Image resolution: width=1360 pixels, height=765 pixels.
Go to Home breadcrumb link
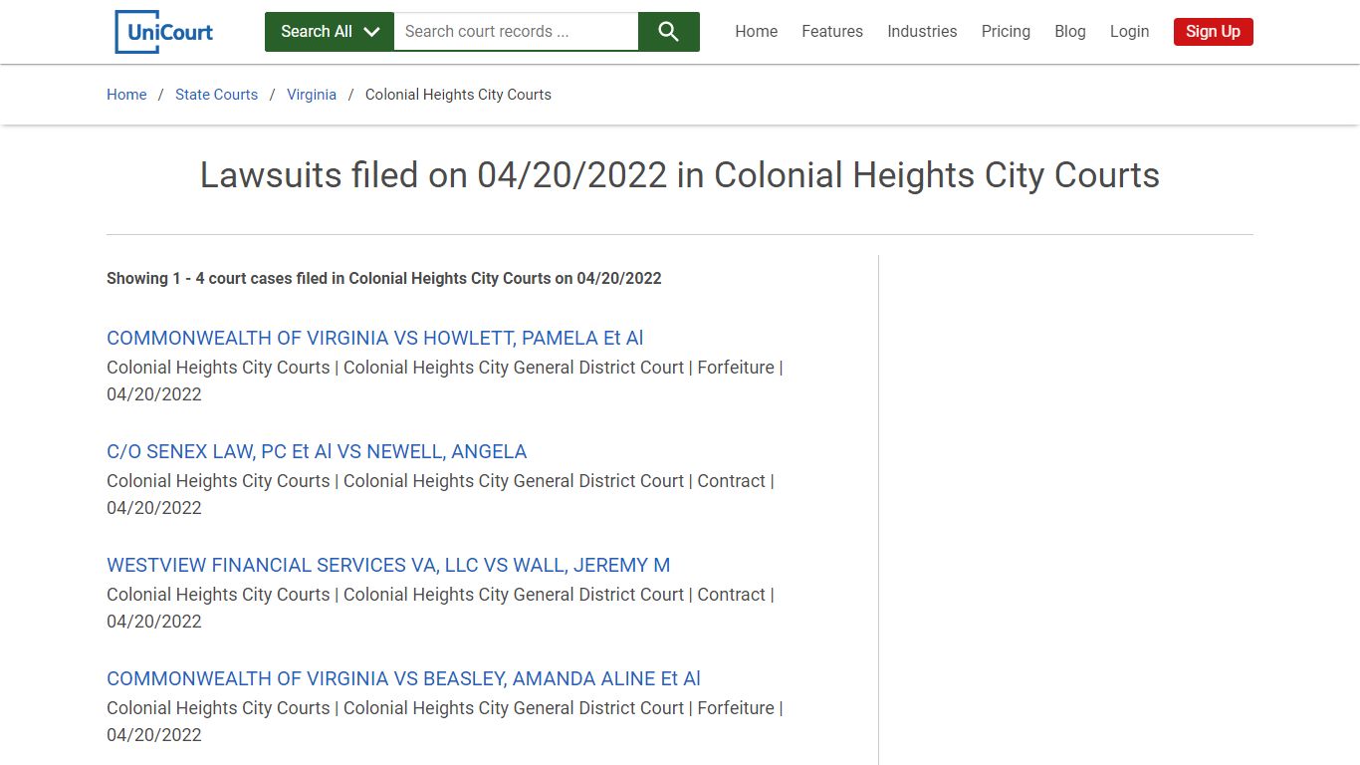(x=126, y=95)
